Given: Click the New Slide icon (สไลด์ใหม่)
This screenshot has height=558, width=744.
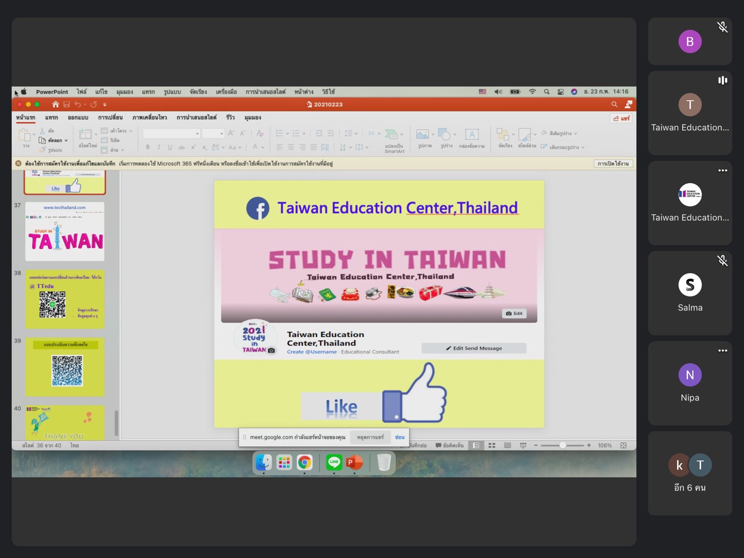Looking at the screenshot, I should [x=86, y=134].
